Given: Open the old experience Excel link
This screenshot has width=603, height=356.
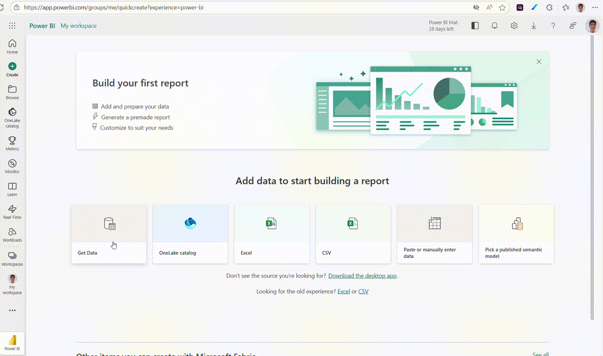Looking at the screenshot, I should (344, 292).
